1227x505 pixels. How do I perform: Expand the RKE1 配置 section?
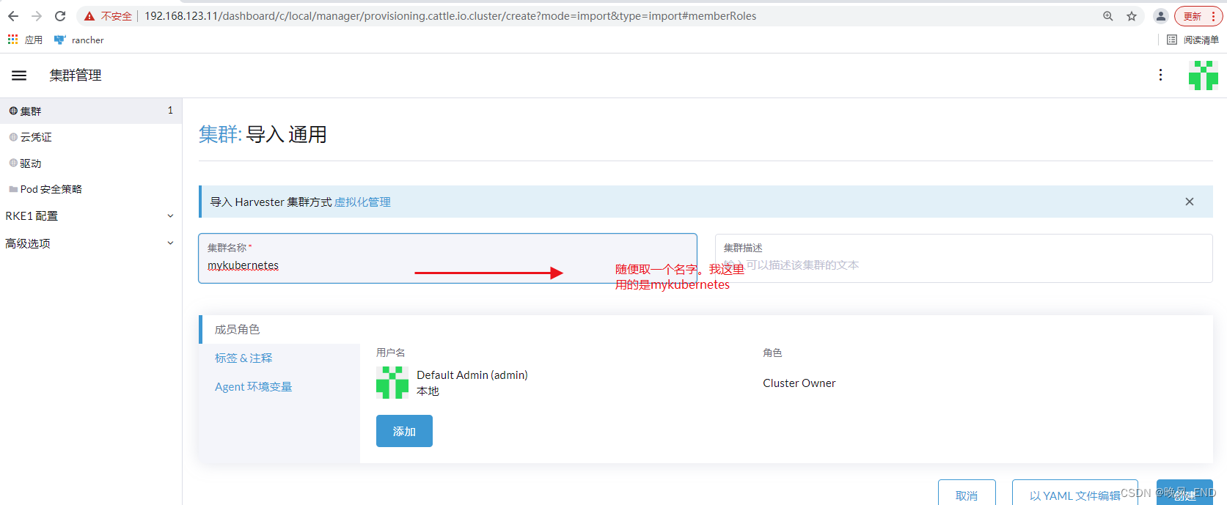click(91, 215)
